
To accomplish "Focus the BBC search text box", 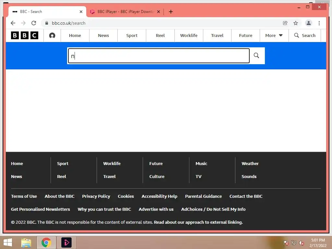I will coord(159,56).
